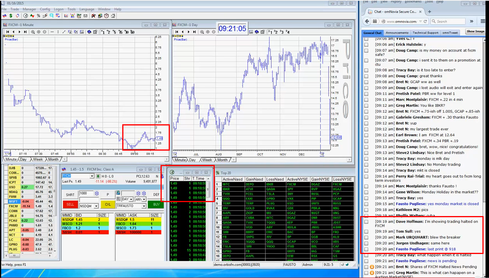Open the NSDQM route dropdown
Image resolution: width=489 pixels, height=278 pixels.
point(96,206)
